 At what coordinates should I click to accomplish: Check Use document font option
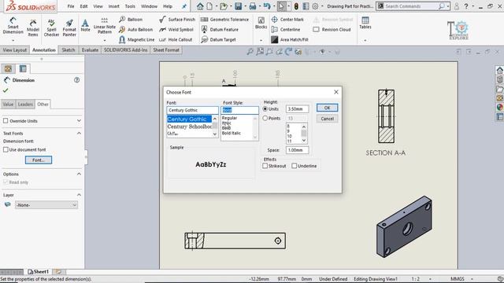pos(6,149)
